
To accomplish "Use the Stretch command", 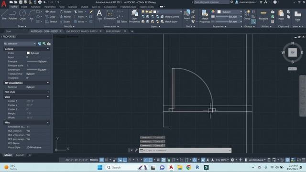I will coord(51,21).
